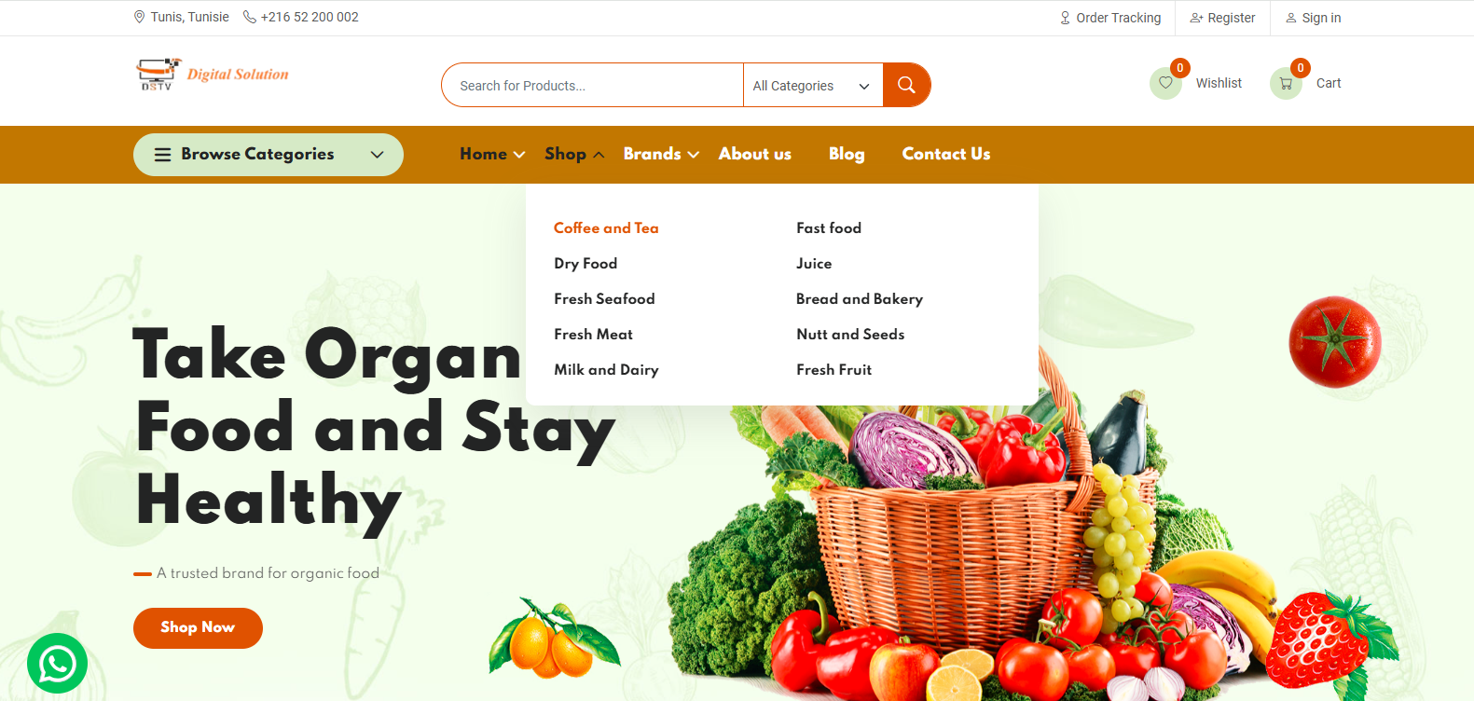Click the Register link

pyautogui.click(x=1222, y=18)
